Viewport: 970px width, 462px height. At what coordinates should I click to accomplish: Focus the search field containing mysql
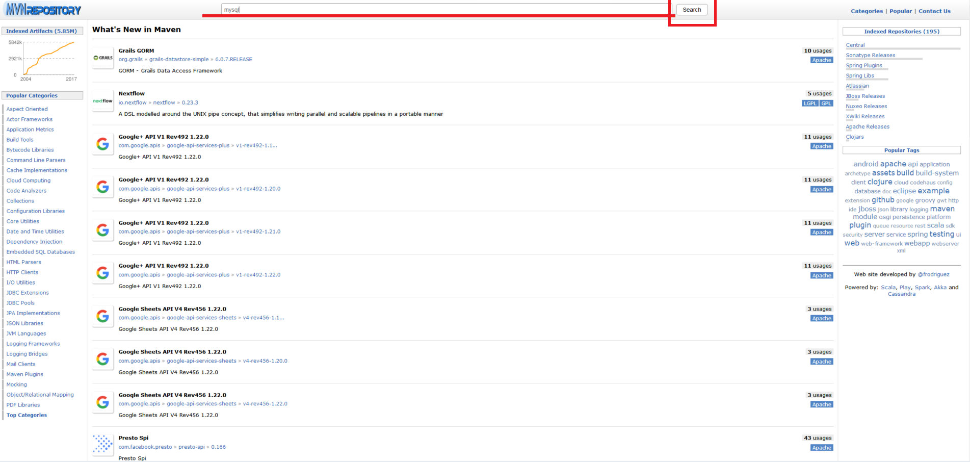pyautogui.click(x=447, y=9)
